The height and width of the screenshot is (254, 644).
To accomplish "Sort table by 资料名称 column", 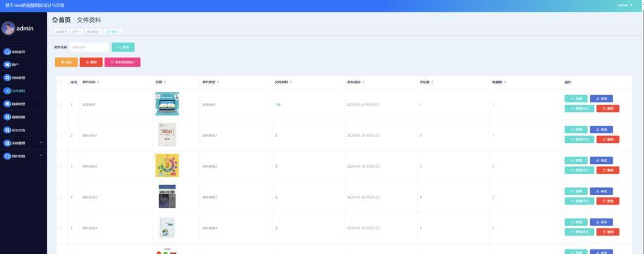I will click(x=98, y=83).
